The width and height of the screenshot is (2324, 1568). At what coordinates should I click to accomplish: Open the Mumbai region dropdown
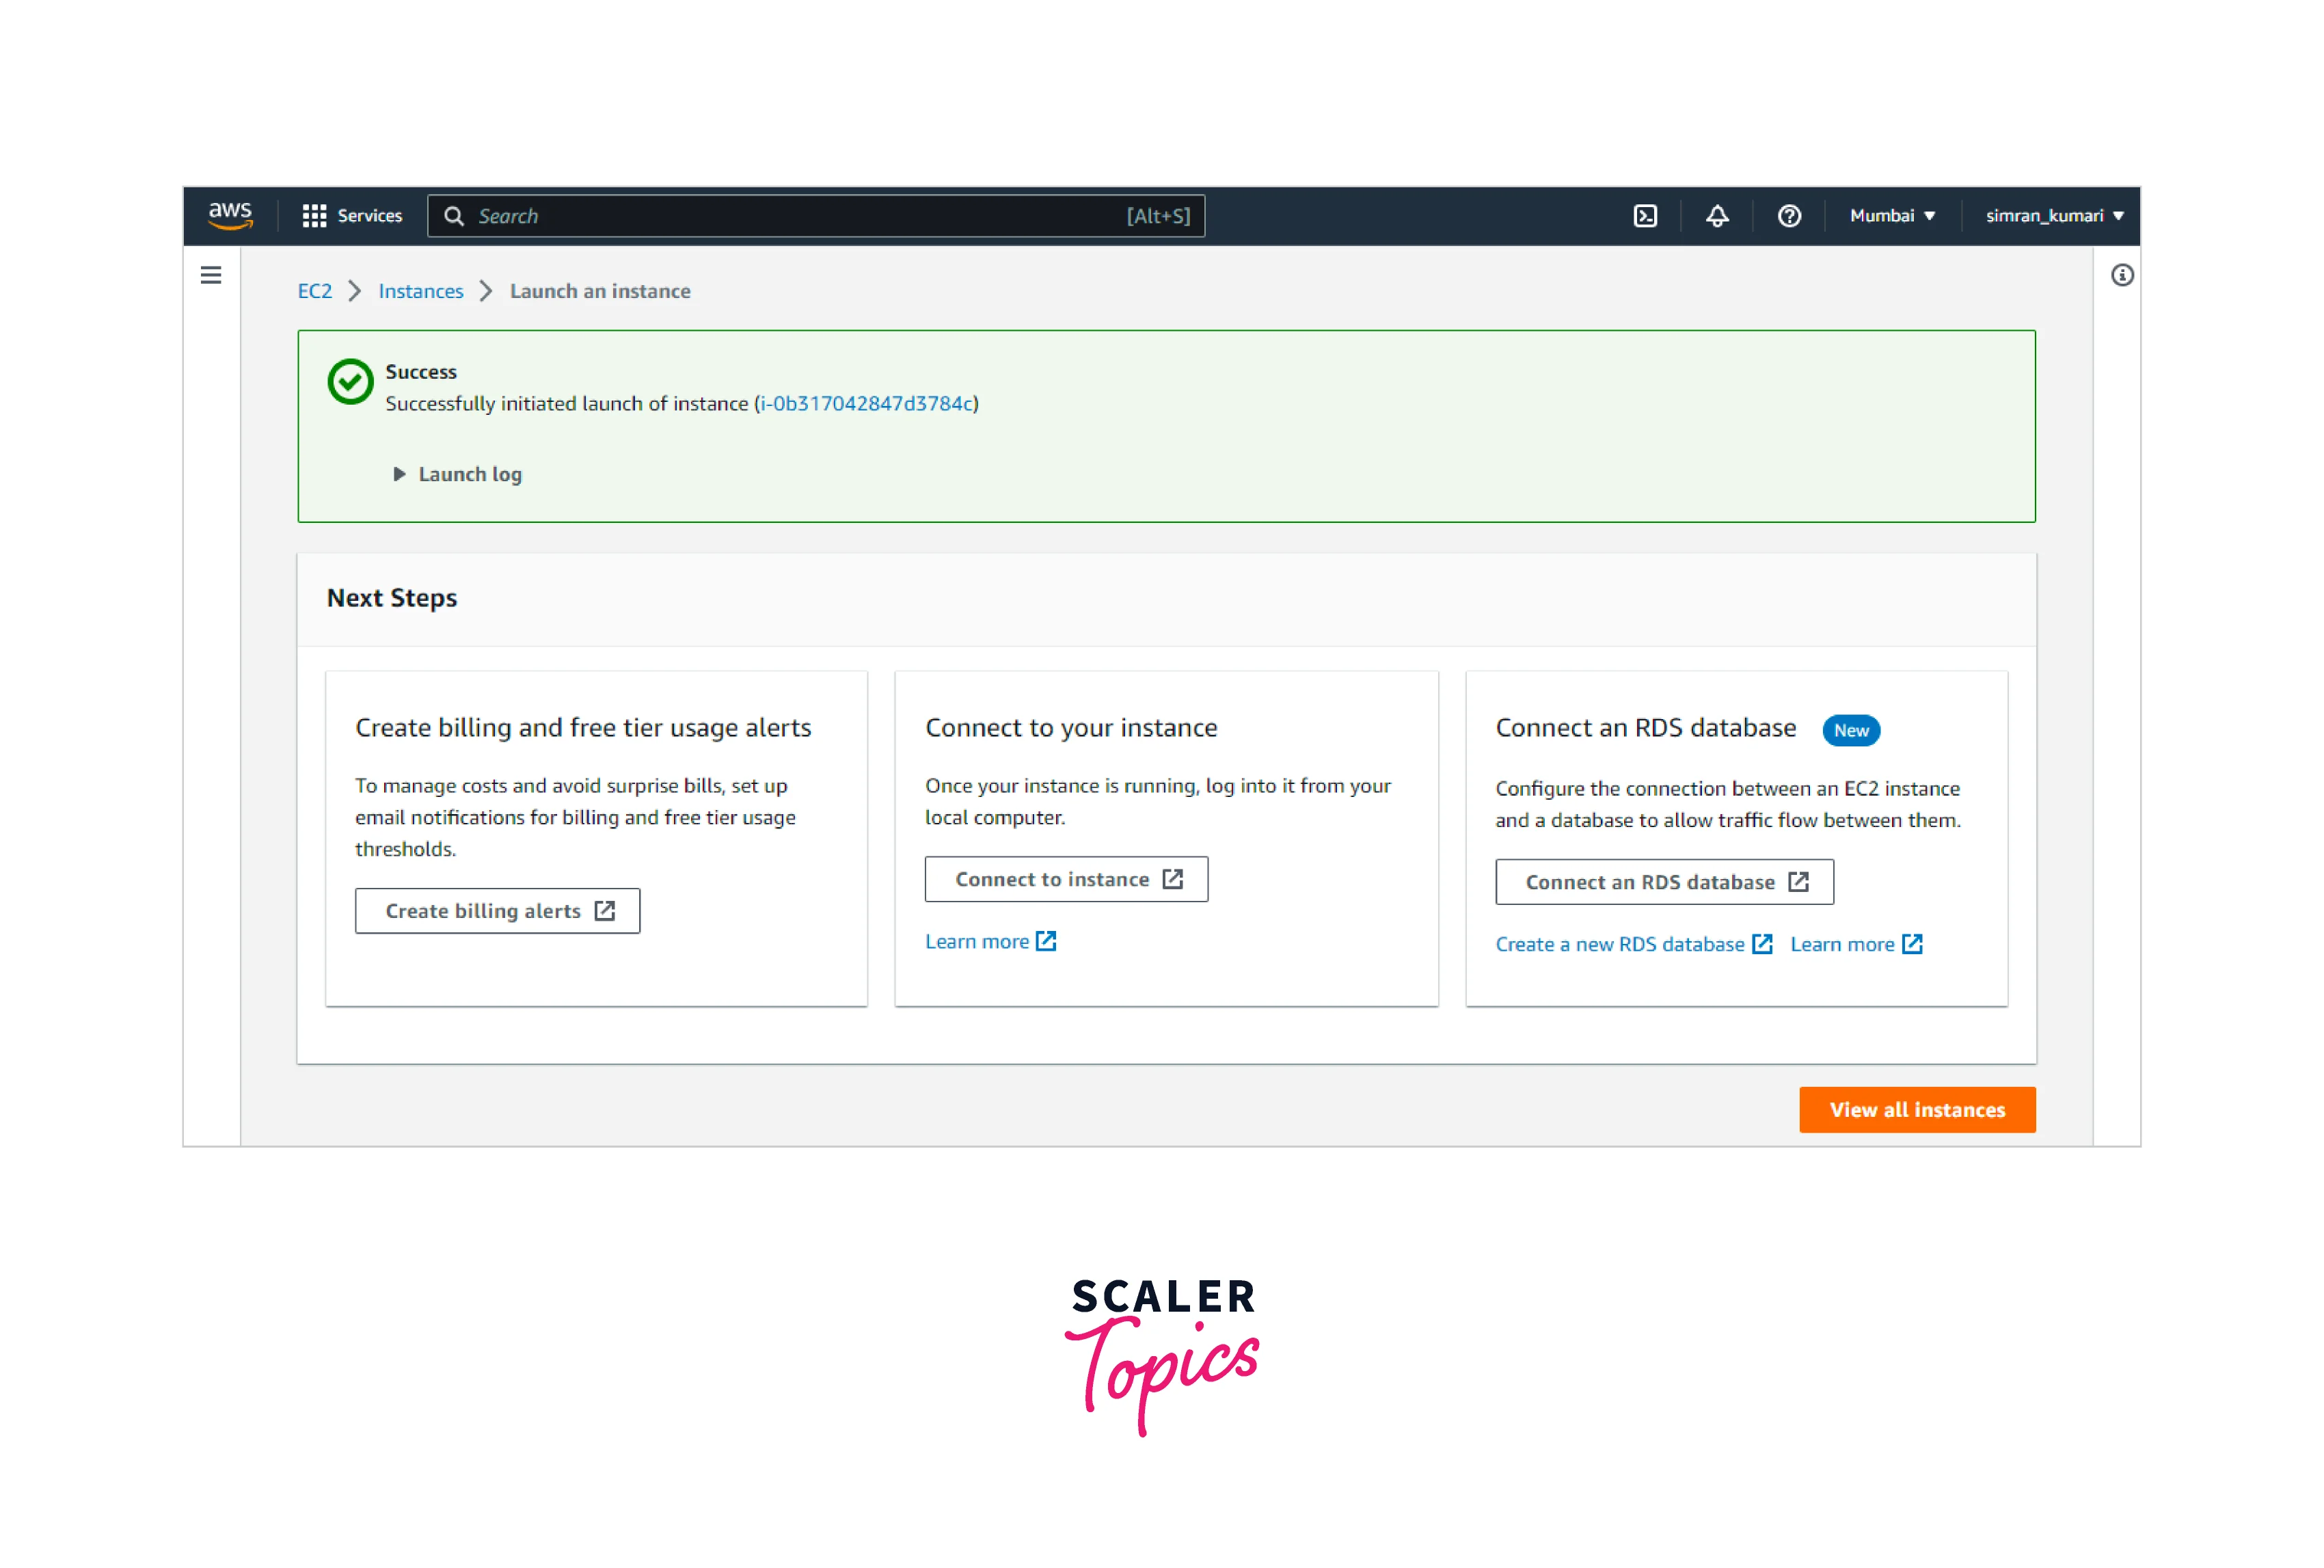pos(1892,216)
